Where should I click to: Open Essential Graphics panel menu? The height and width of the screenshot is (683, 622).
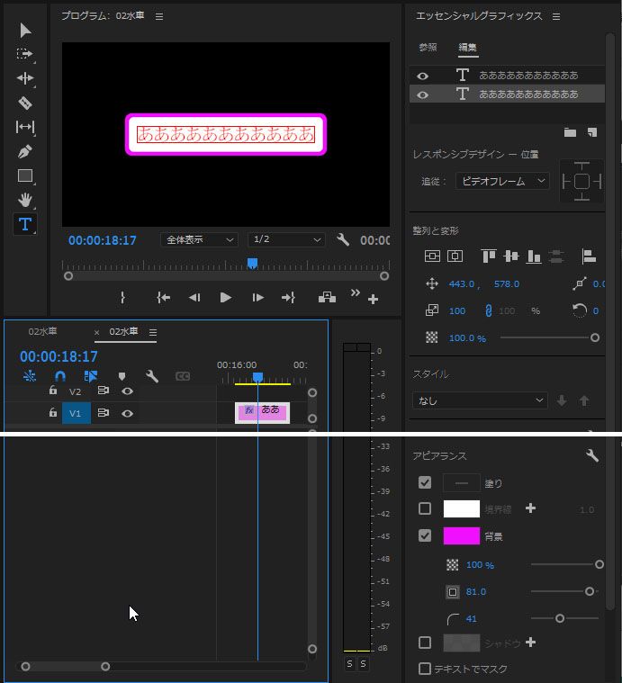[556, 16]
